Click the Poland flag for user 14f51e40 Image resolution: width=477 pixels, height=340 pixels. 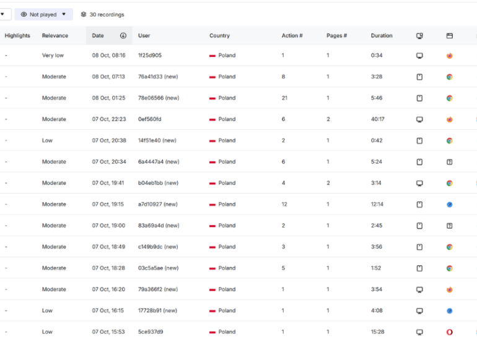click(x=212, y=141)
